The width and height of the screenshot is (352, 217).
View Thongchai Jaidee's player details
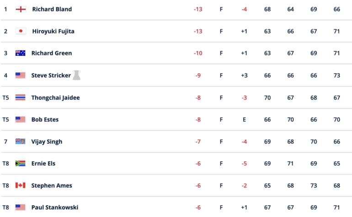[x=55, y=98]
